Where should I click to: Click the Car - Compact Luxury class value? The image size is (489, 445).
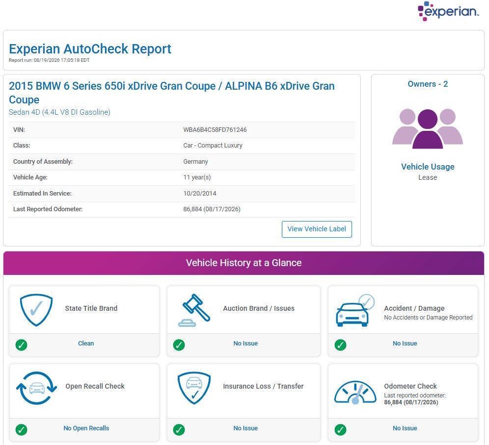pos(213,146)
